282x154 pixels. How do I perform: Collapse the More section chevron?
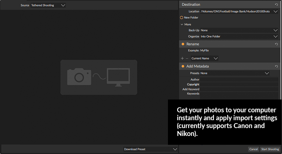tap(182, 24)
